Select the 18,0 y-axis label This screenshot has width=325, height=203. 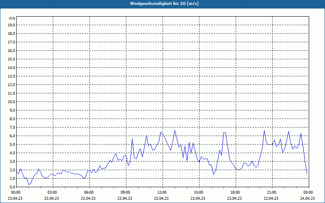click(x=11, y=34)
